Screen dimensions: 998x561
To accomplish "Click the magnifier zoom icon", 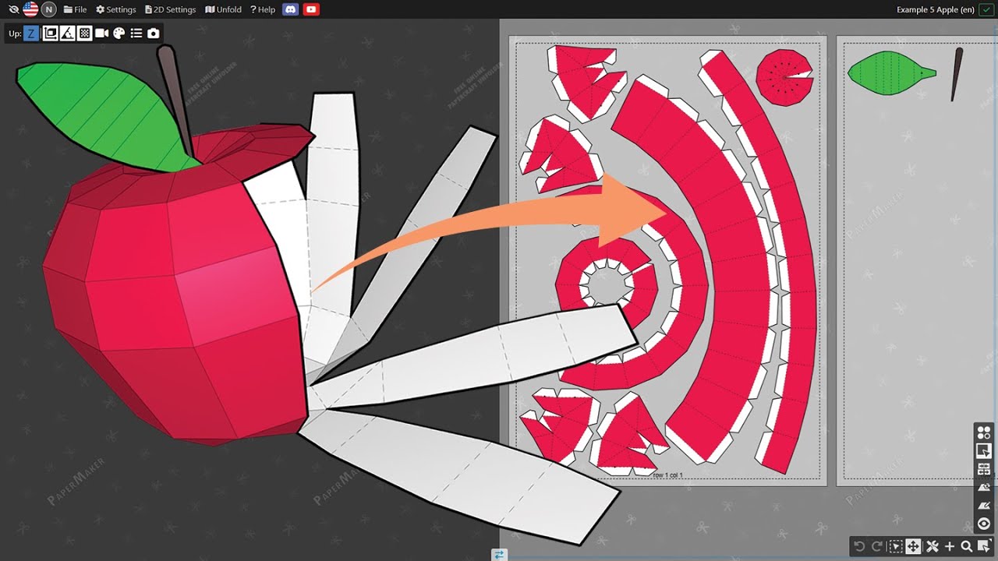I will [967, 546].
